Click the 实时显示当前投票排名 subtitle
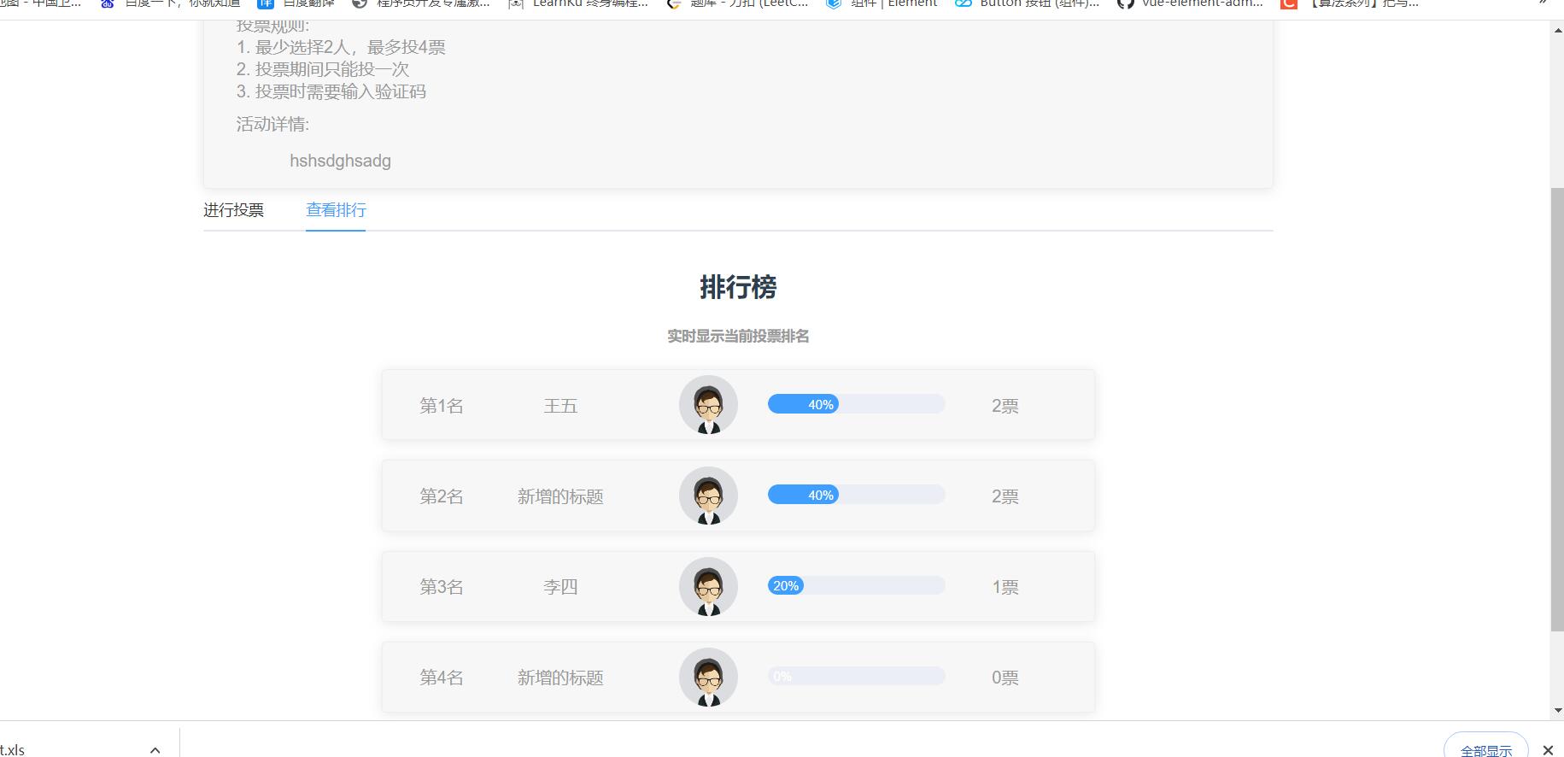Viewport: 1564px width, 757px height. pyautogui.click(x=738, y=336)
